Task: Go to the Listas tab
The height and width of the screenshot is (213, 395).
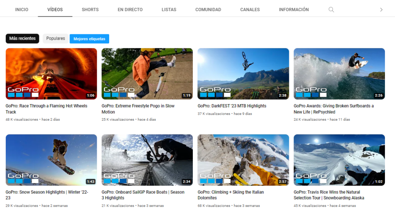Action: [x=169, y=10]
